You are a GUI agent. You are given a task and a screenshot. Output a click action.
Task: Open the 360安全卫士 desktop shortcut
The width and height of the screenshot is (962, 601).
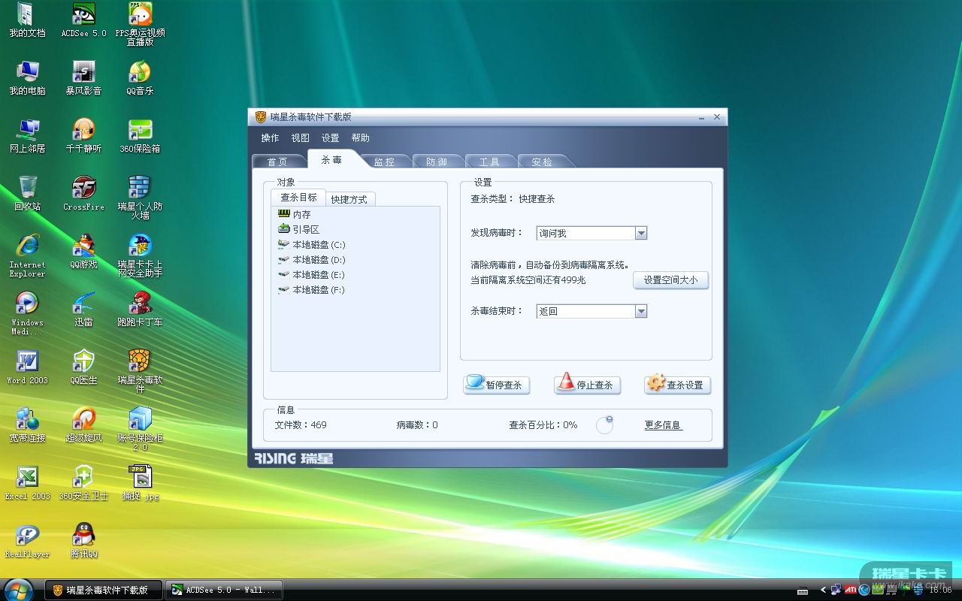(x=83, y=483)
